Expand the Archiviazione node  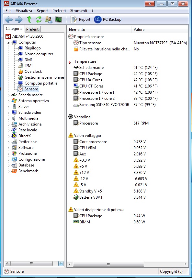coord(8,125)
